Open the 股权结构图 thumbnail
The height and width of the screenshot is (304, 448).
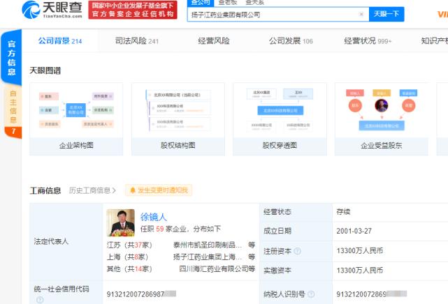pyautogui.click(x=178, y=119)
